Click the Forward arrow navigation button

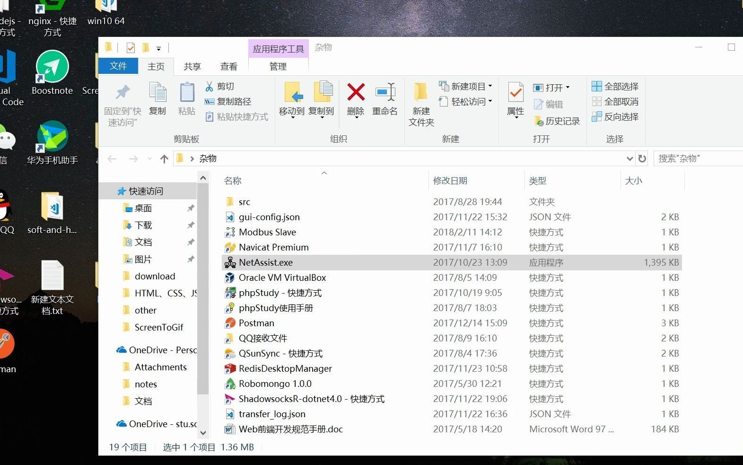pos(133,159)
